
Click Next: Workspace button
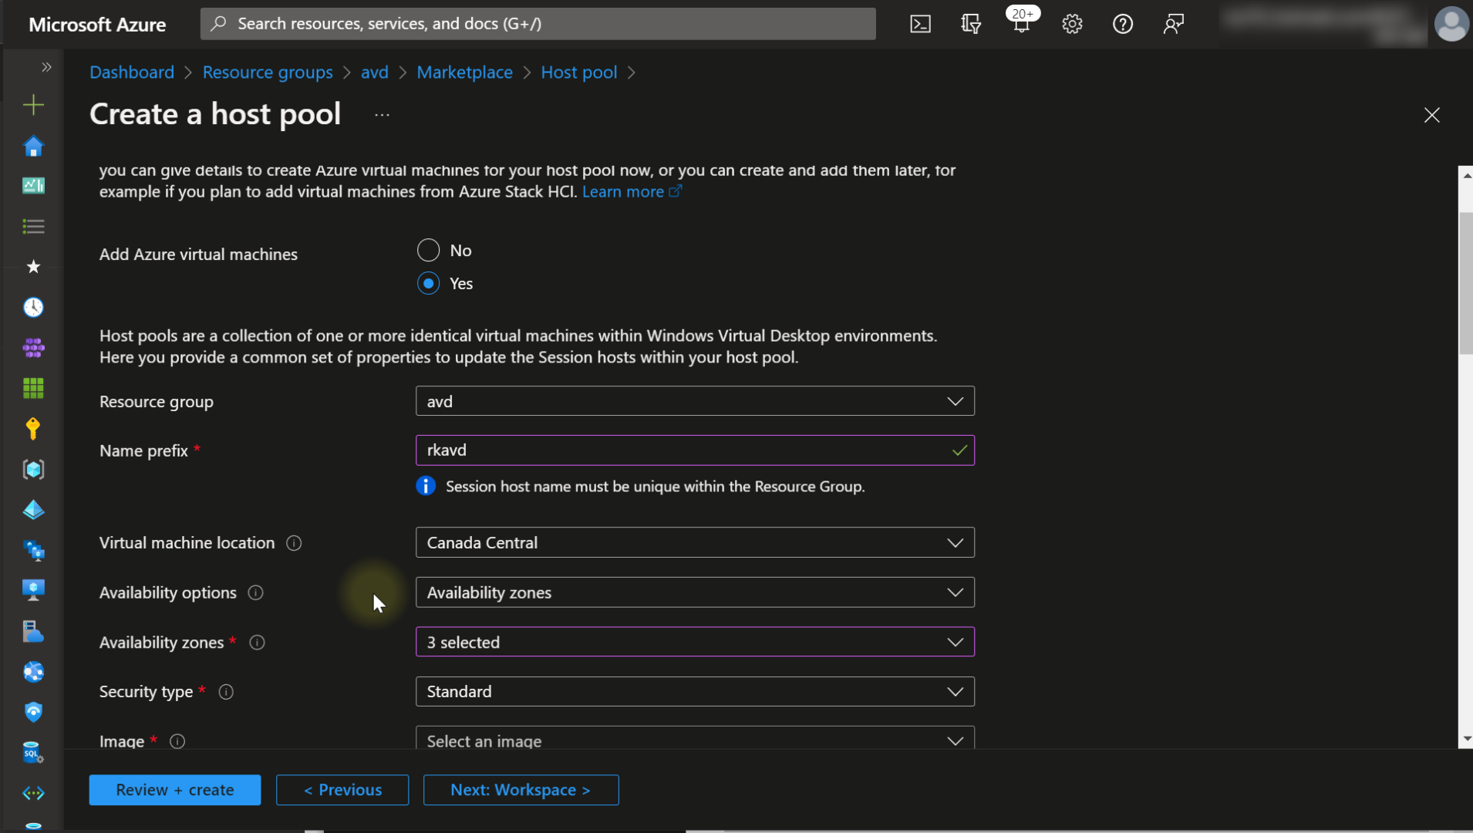[x=521, y=790]
